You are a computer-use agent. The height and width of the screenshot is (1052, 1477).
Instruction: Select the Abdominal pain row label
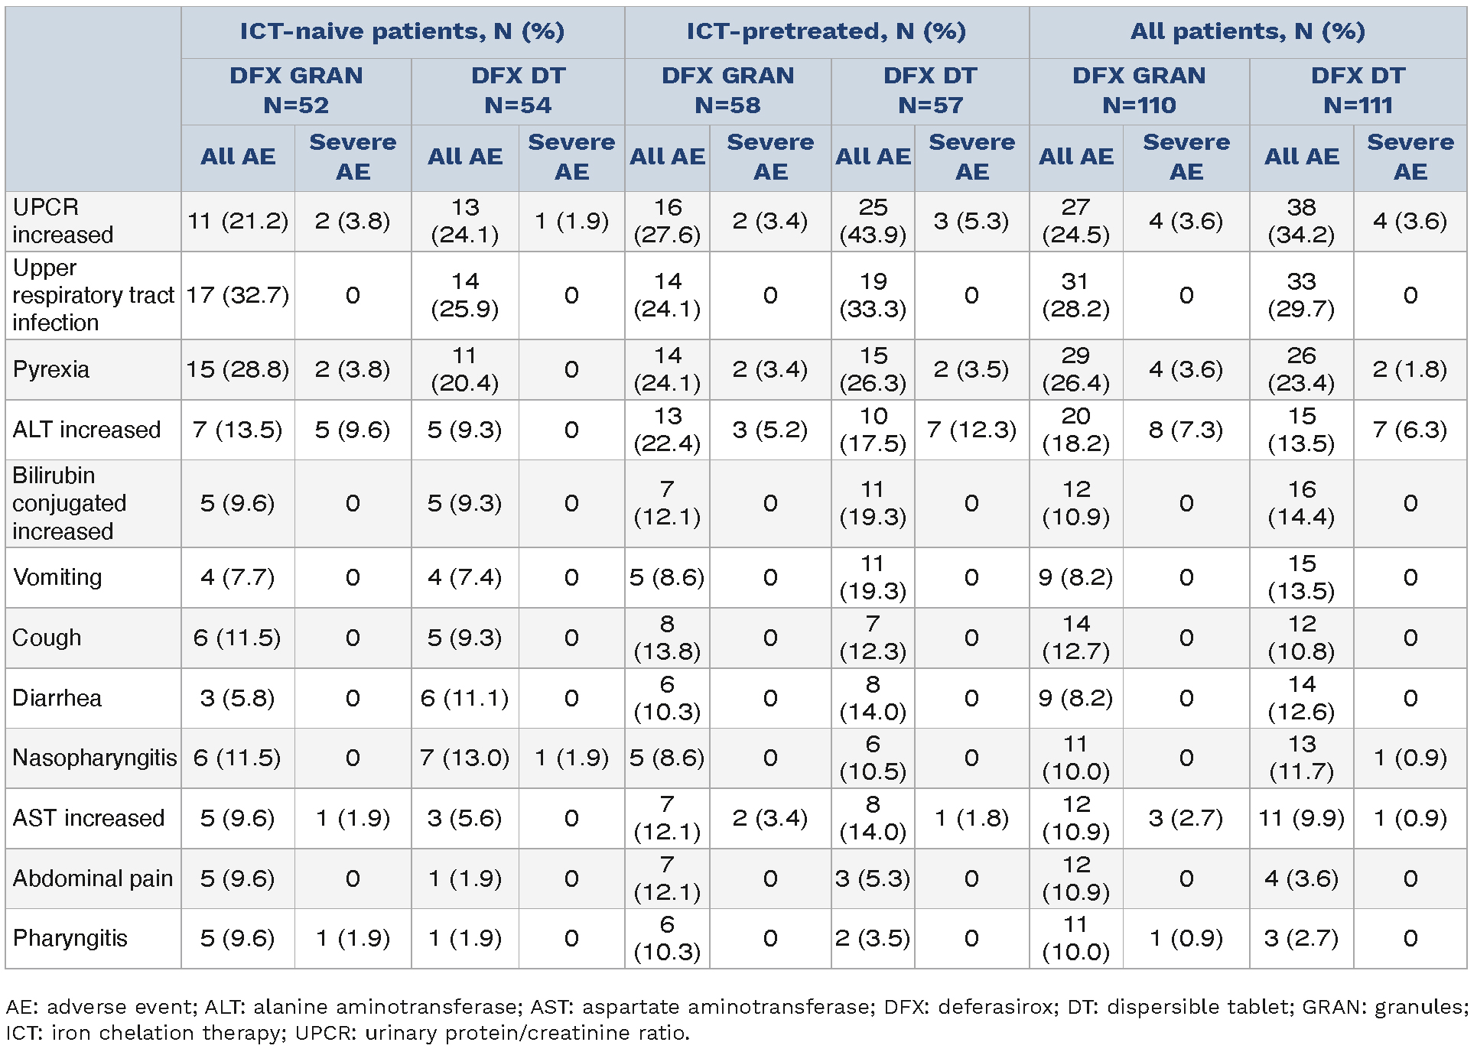93,878
